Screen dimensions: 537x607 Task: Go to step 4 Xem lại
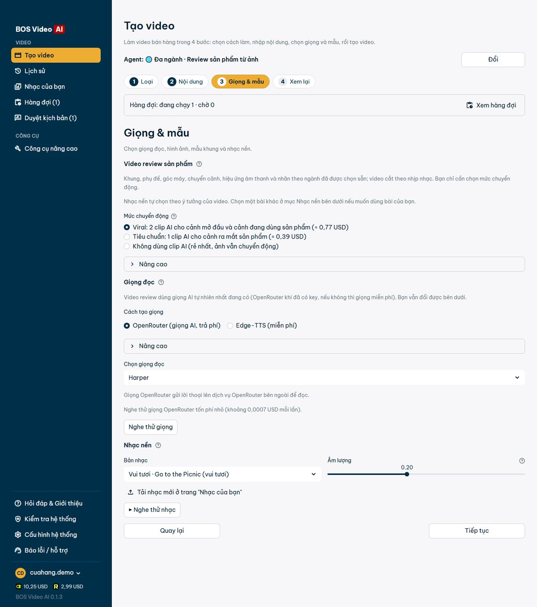[x=294, y=81]
